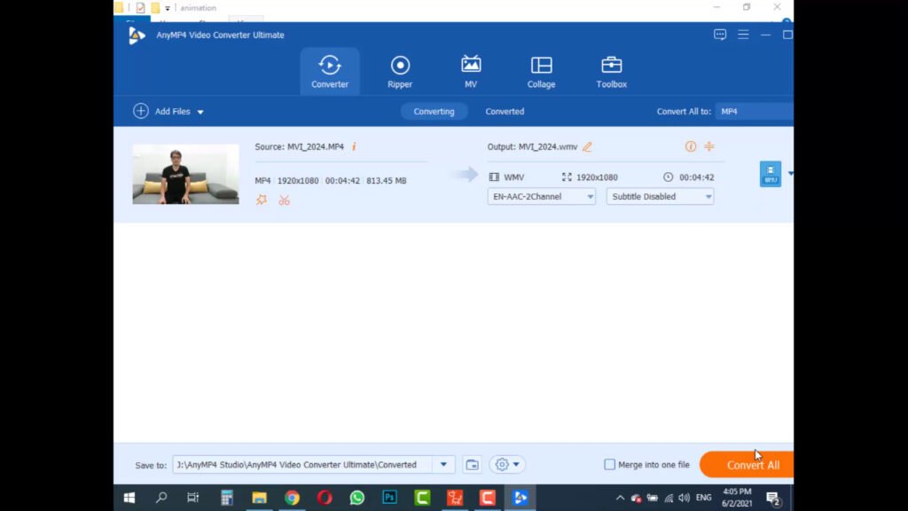Screen dimensions: 908x511
Task: Show hidden system tray icons
Action: point(620,498)
